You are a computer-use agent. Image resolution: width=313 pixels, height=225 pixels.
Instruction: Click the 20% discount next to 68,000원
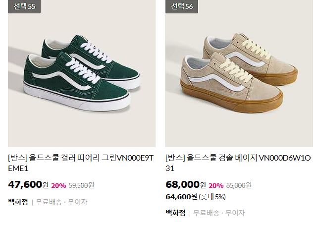coord(216,186)
